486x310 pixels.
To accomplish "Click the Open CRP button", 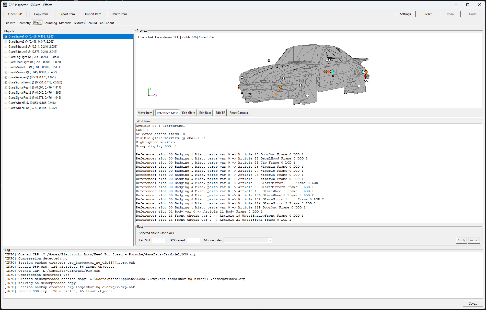I will pyautogui.click(x=15, y=14).
